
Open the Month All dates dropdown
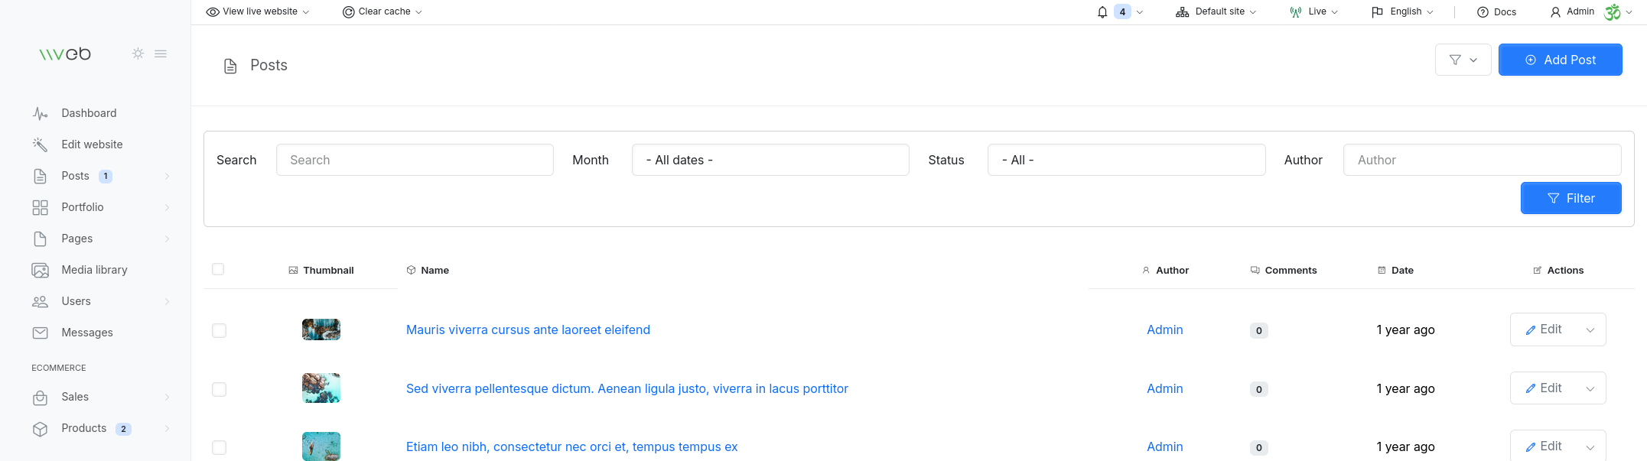(770, 160)
